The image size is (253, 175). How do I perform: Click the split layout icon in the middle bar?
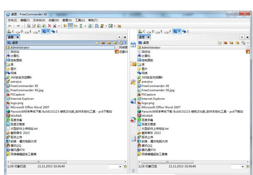point(133,45)
